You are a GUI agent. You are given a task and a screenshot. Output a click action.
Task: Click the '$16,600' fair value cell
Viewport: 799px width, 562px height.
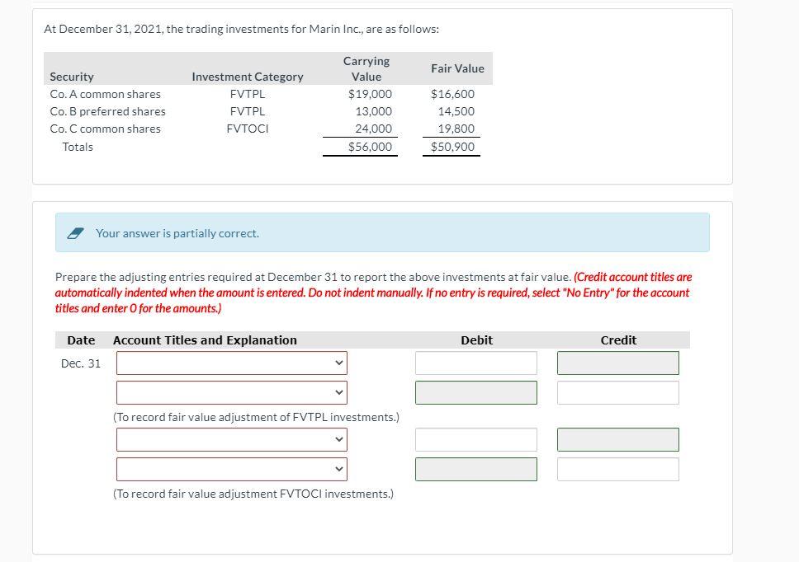click(x=452, y=94)
